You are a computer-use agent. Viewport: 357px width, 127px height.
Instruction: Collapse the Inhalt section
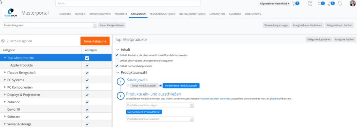(117, 50)
